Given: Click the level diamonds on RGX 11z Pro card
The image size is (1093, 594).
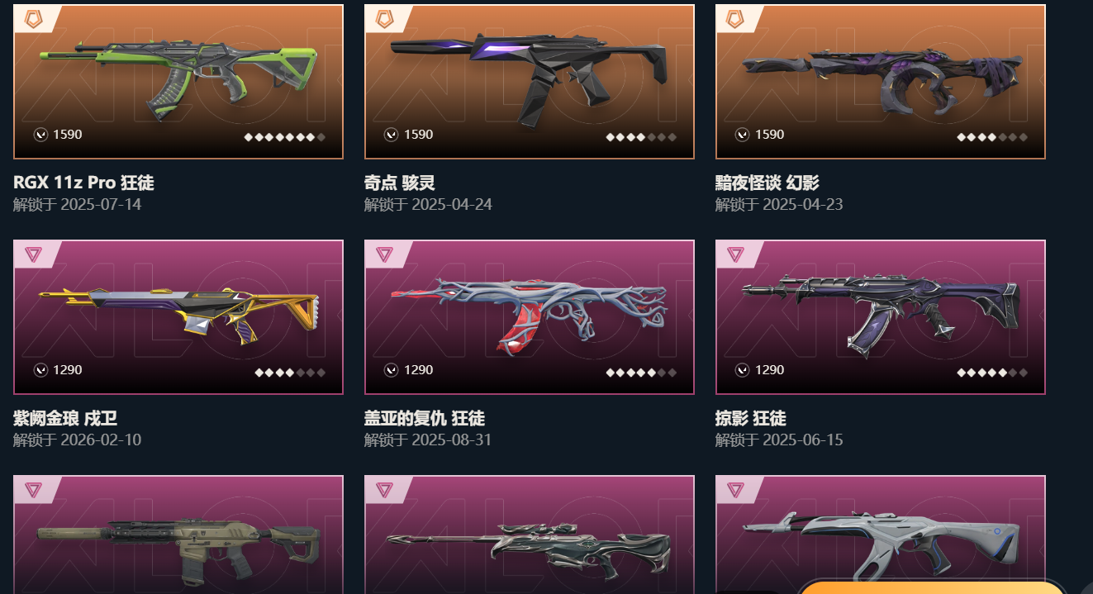Looking at the screenshot, I should [x=285, y=137].
